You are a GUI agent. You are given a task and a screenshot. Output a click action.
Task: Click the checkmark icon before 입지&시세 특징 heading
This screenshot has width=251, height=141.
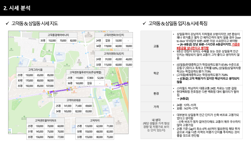[x=144, y=23]
